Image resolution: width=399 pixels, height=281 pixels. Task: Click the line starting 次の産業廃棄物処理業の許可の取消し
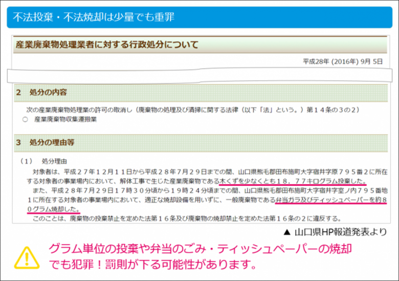click(193, 110)
